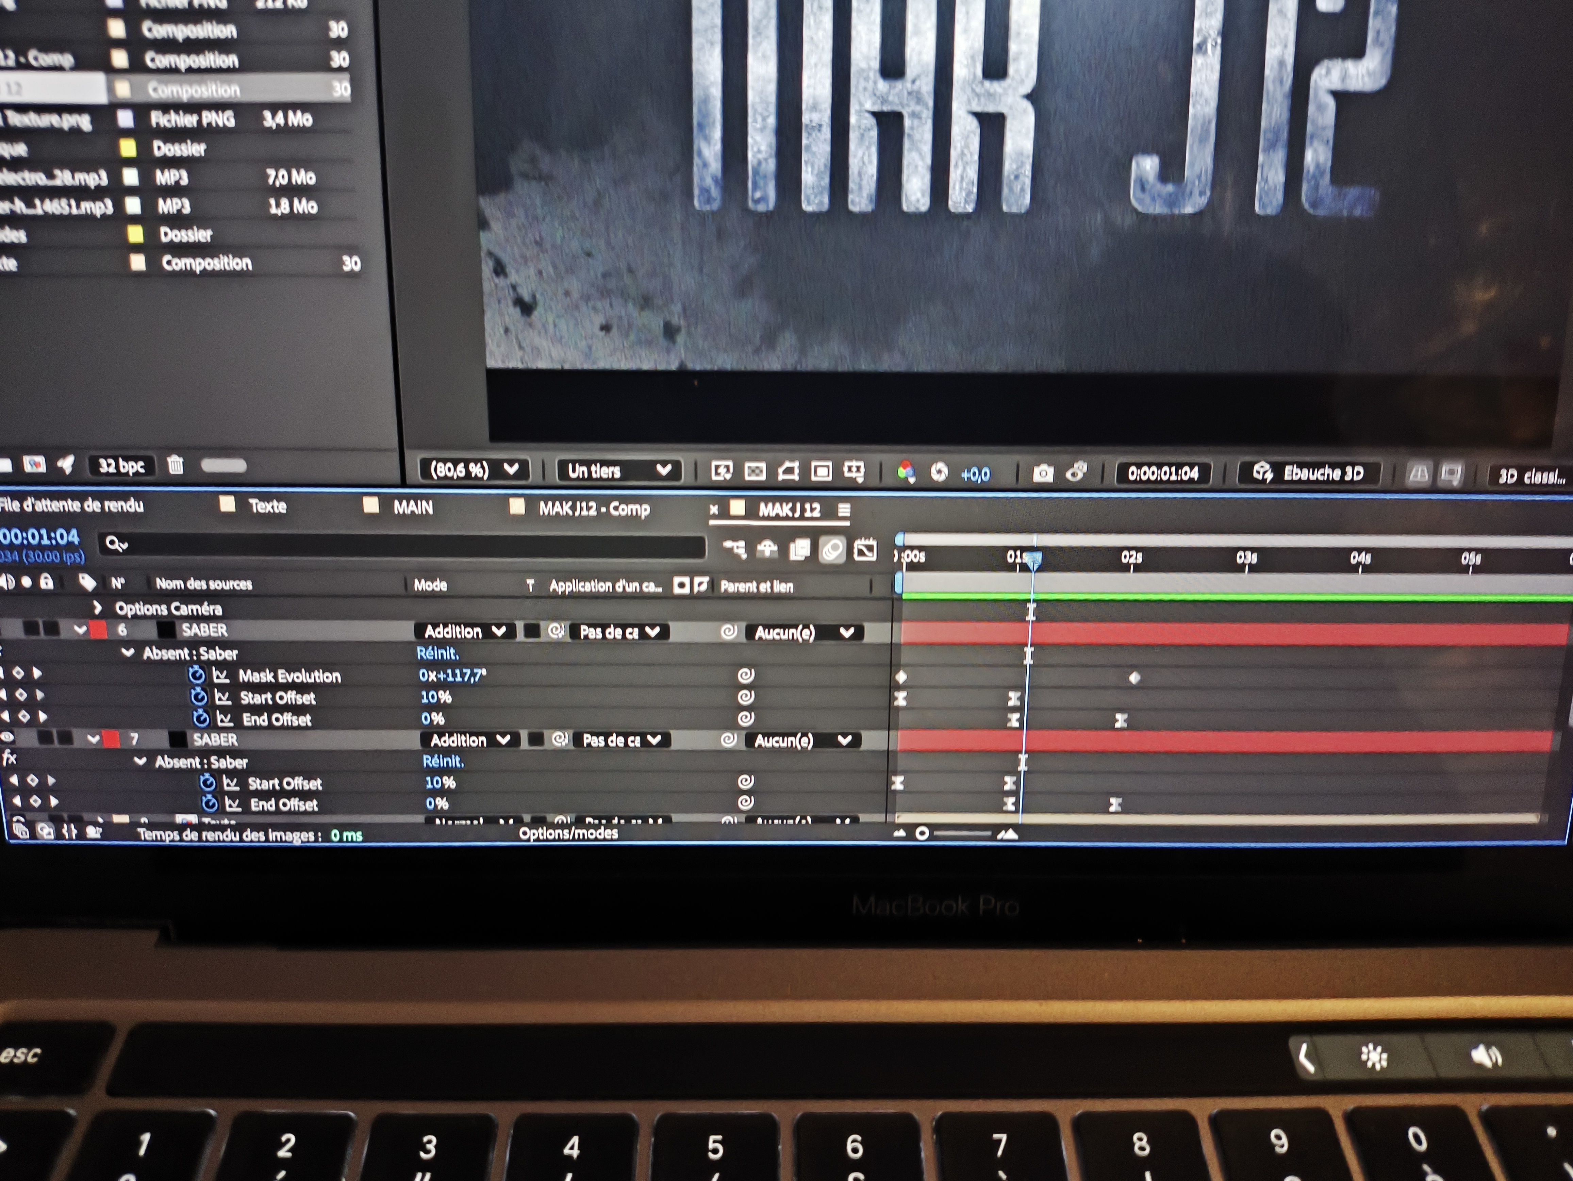Click the reset exposure icon

click(x=939, y=472)
